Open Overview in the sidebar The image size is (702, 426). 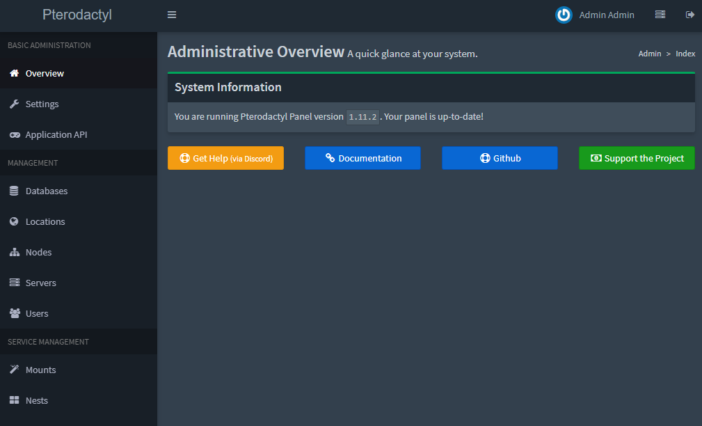click(x=79, y=73)
